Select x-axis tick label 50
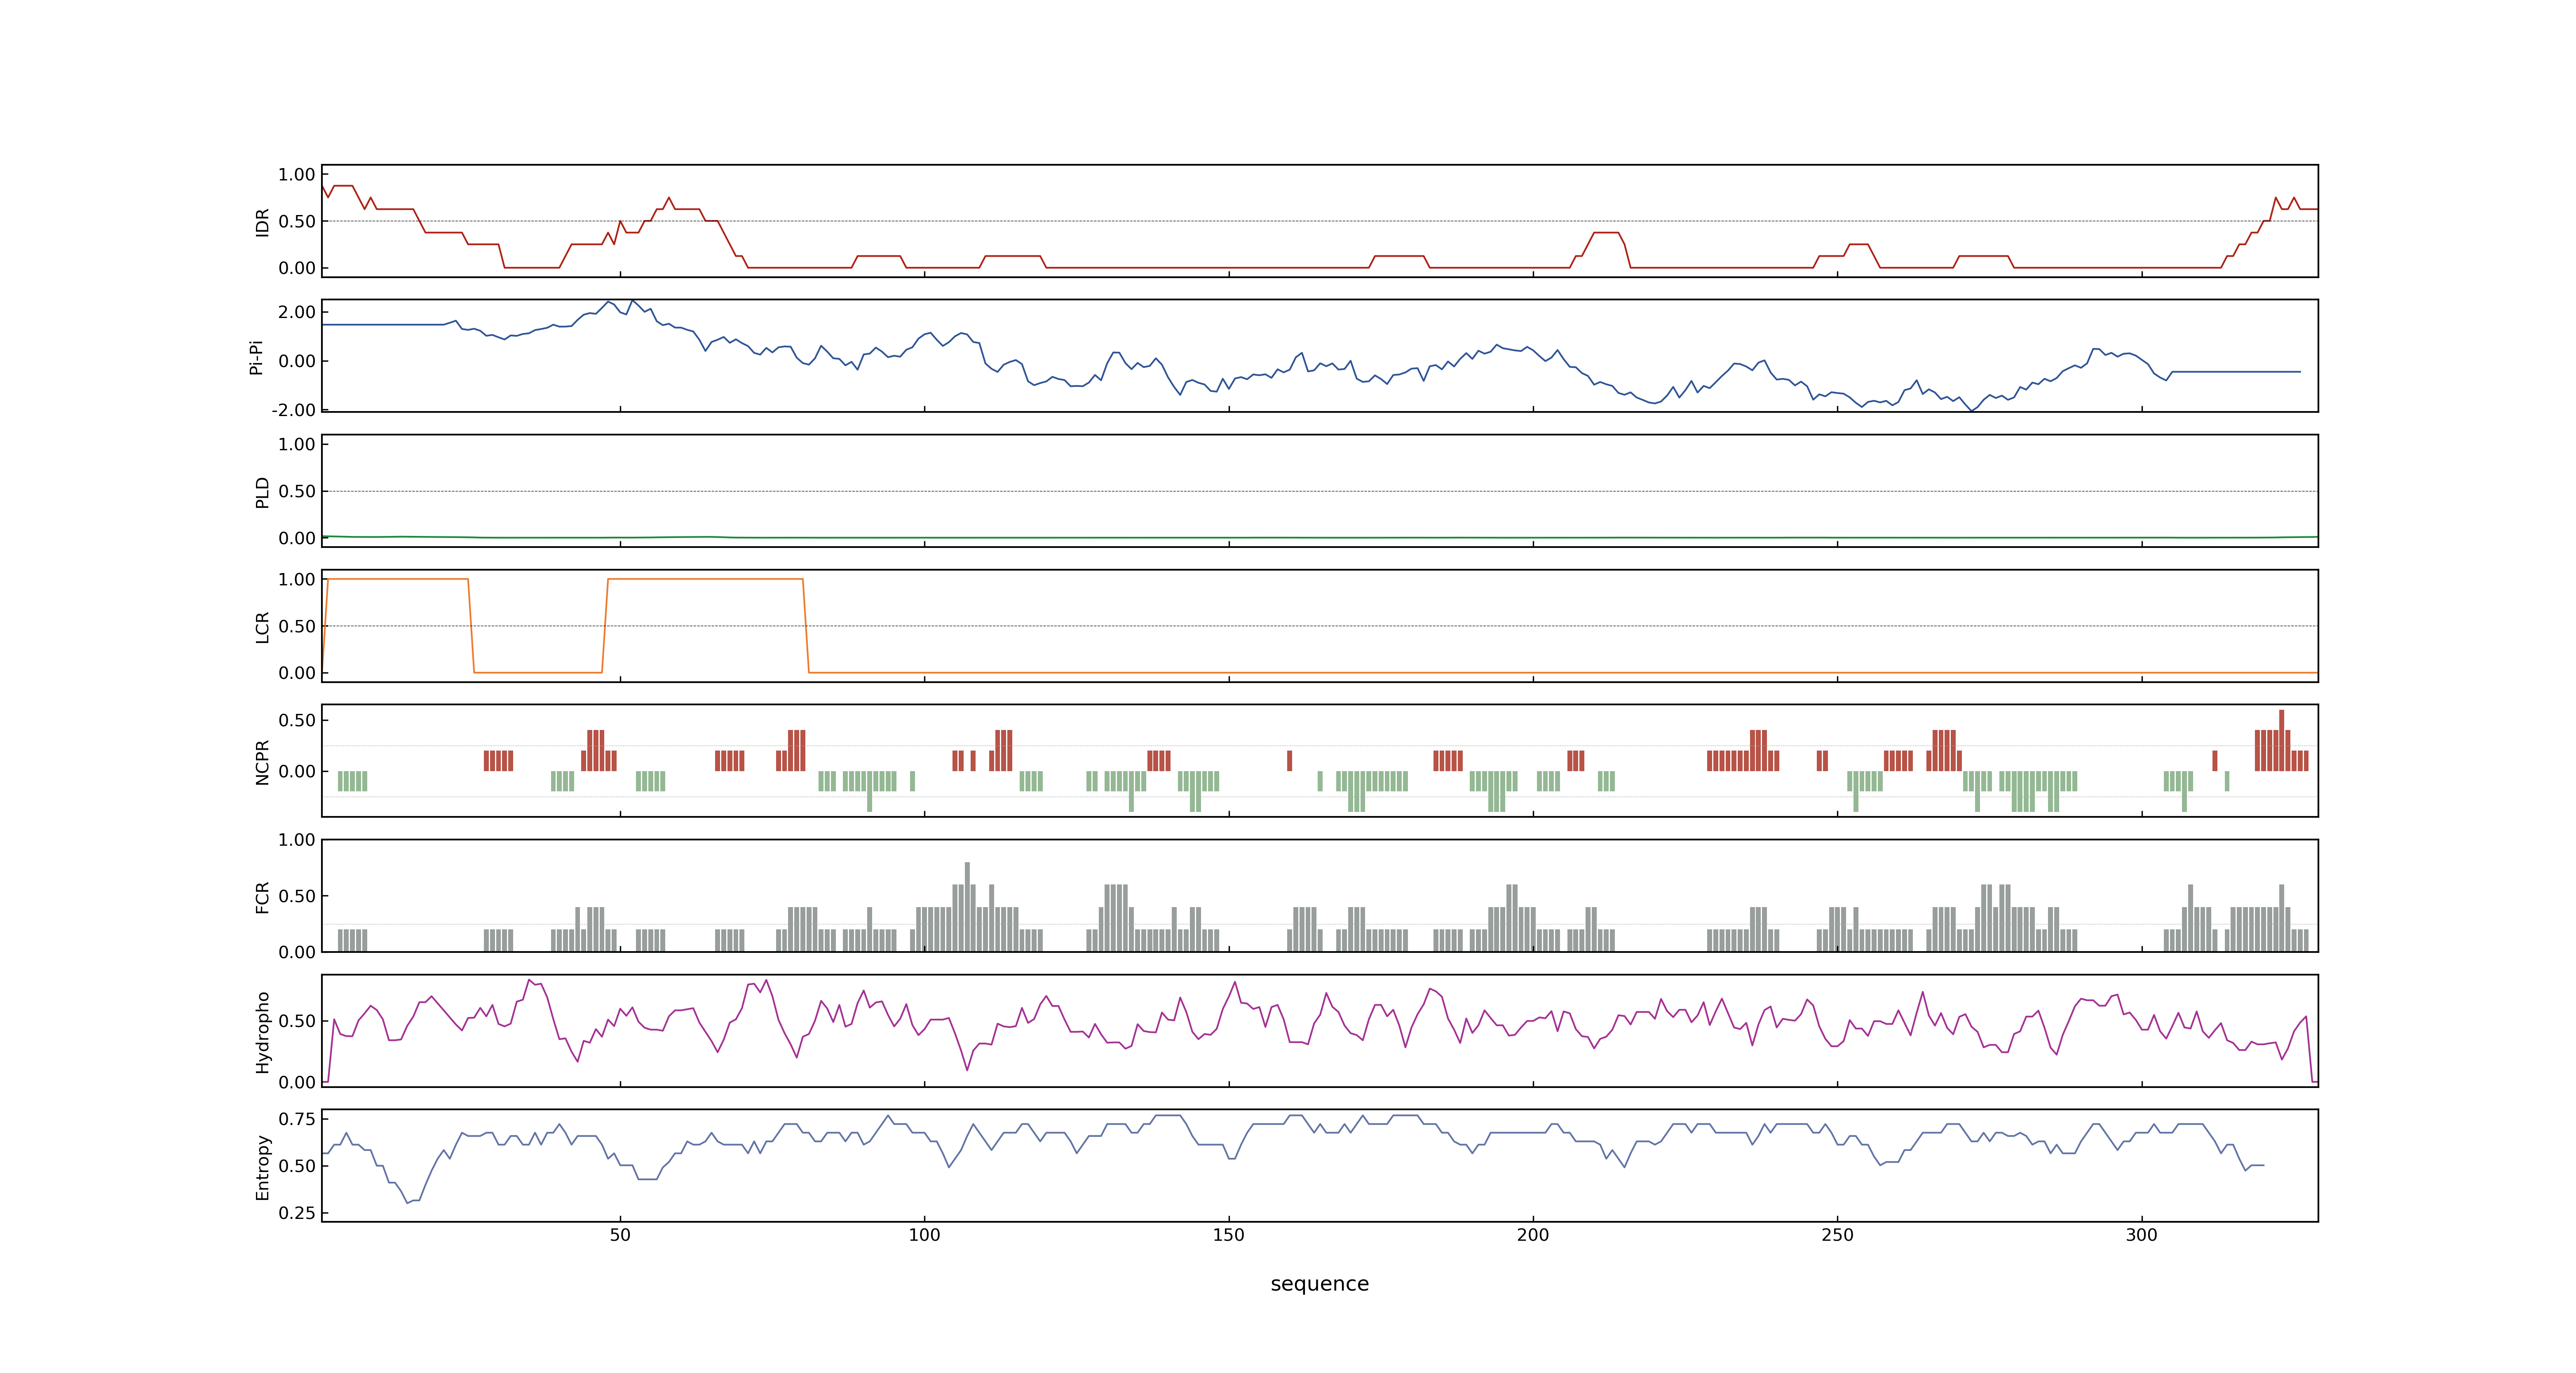2576x1373 pixels. 620,1235
